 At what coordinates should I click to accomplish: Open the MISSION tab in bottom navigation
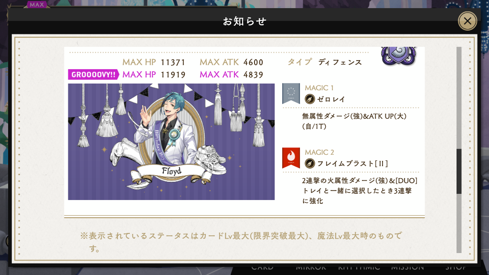click(x=407, y=267)
